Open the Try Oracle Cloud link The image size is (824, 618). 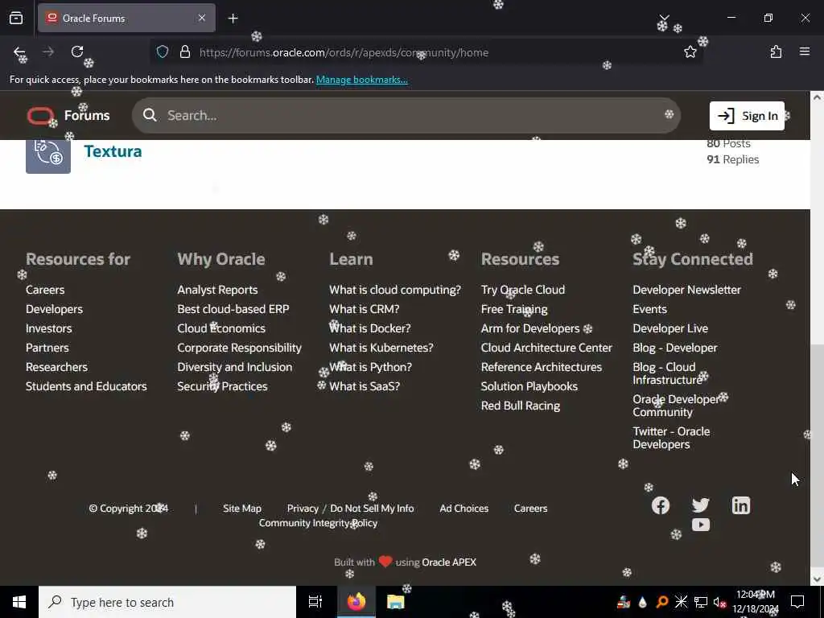point(523,290)
